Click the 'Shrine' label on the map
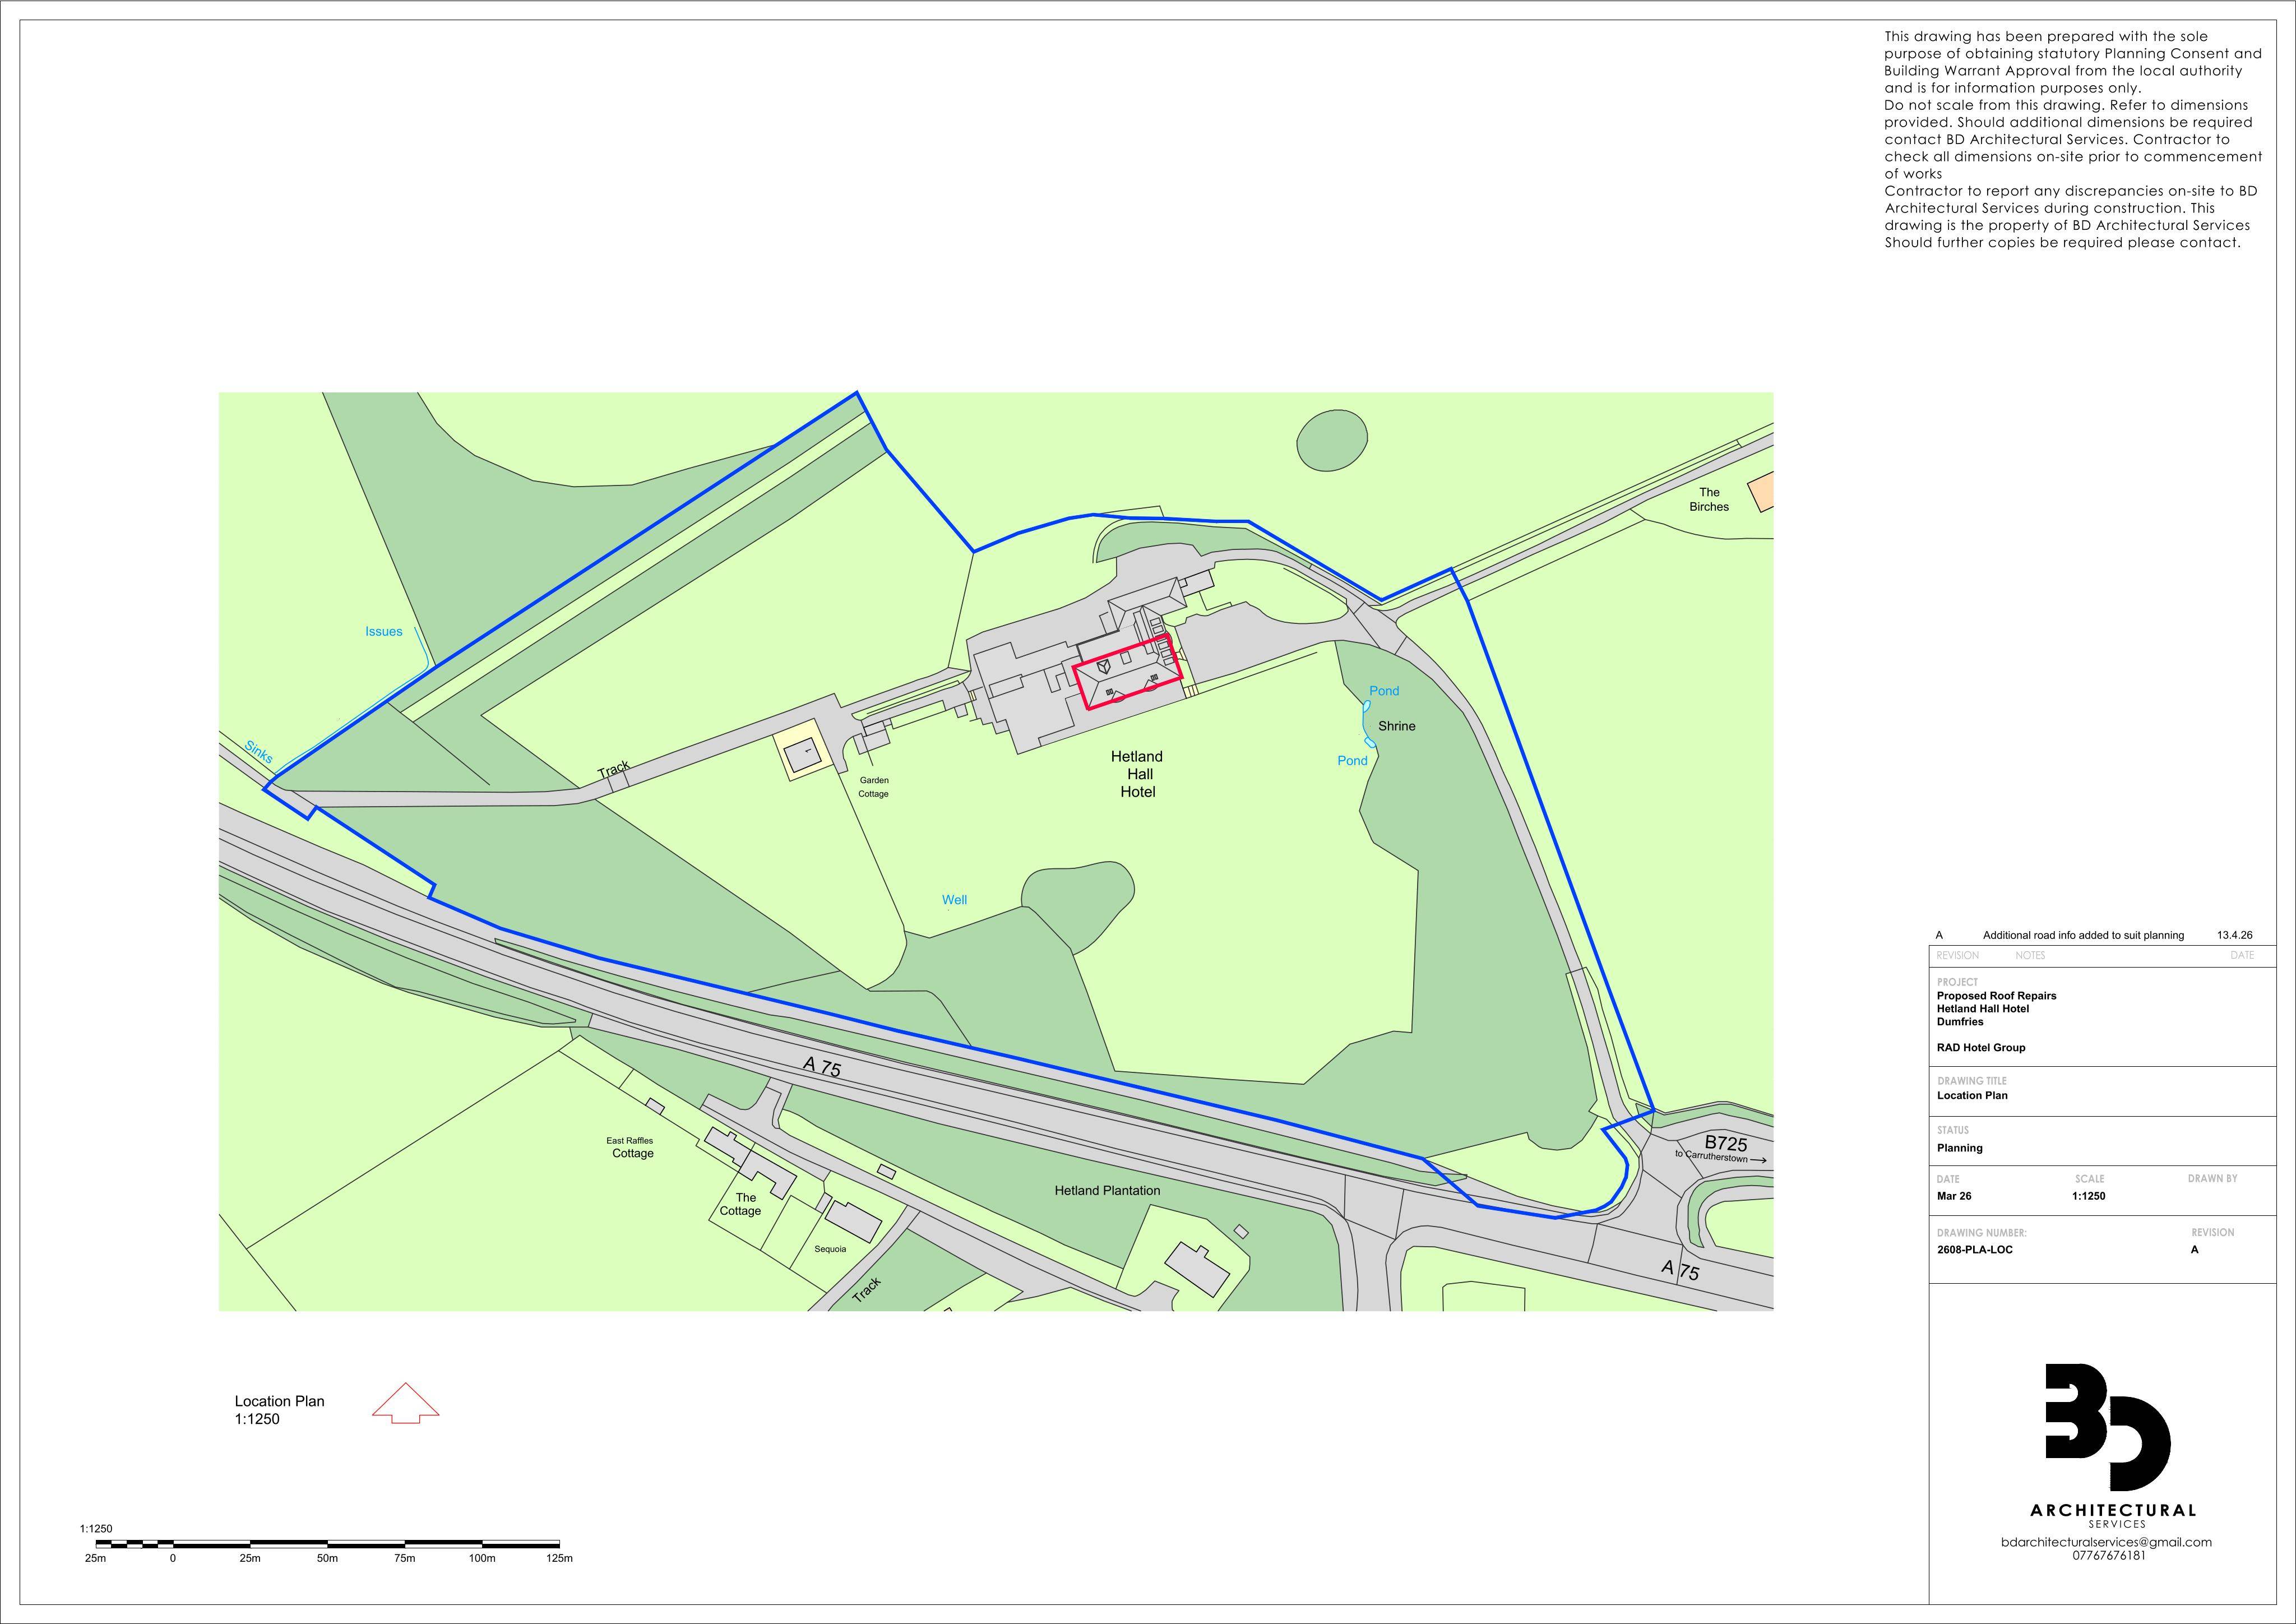 (1397, 726)
